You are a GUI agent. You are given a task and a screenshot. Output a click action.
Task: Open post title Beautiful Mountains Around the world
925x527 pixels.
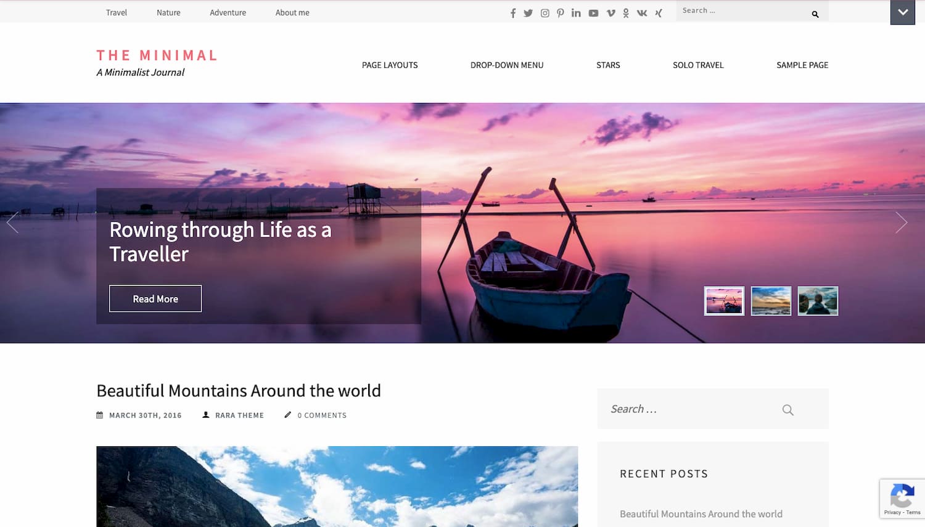[239, 391]
